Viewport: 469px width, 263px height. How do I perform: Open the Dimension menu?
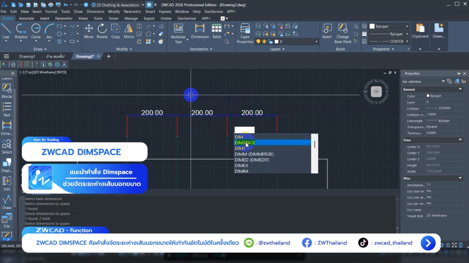pyautogui.click(x=95, y=11)
